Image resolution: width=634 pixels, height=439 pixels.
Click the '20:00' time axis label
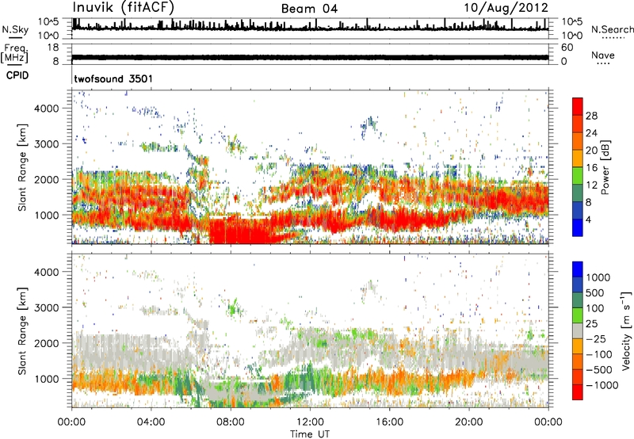click(468, 422)
